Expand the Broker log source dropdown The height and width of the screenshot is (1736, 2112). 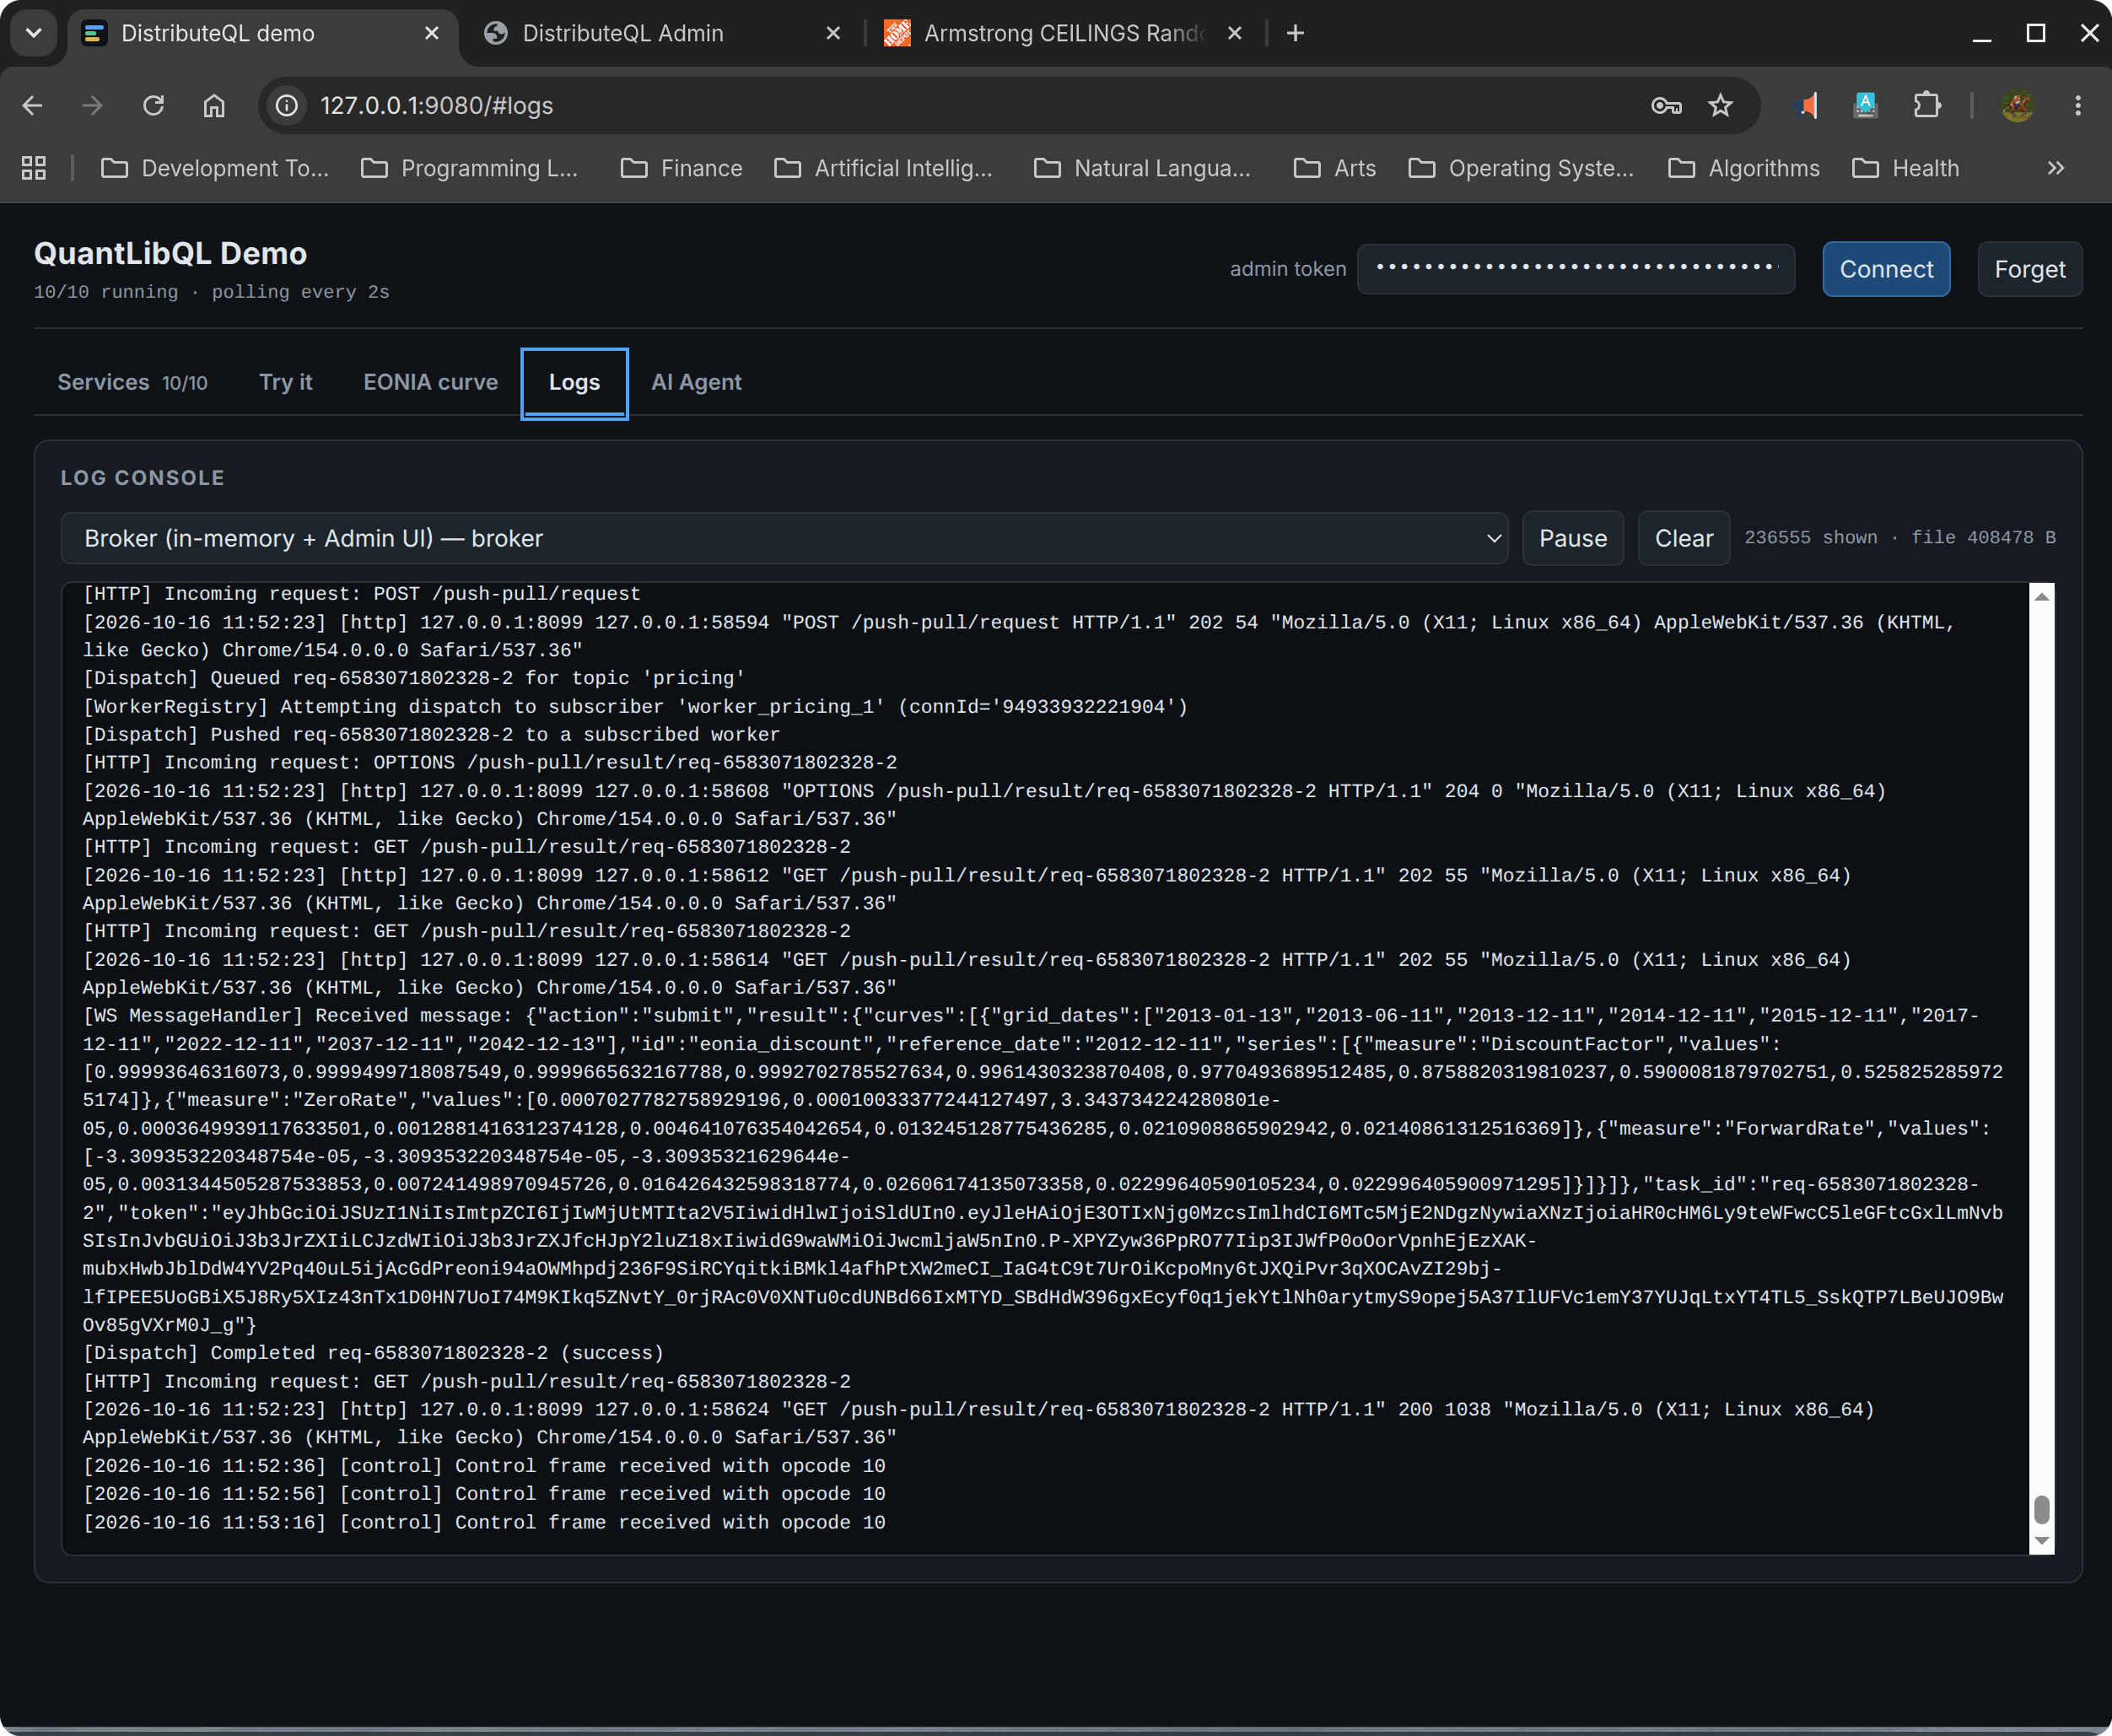[x=784, y=538]
